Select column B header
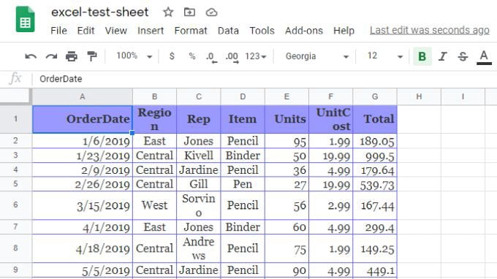Image resolution: width=497 pixels, height=279 pixels. pyautogui.click(x=154, y=97)
